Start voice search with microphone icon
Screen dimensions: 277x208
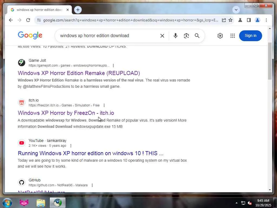tap(175, 36)
